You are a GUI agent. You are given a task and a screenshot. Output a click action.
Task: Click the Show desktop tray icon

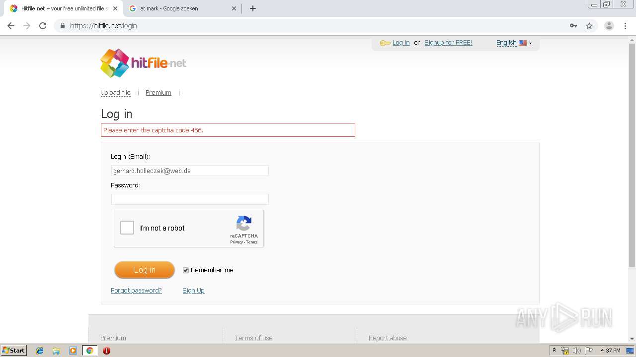click(x=630, y=351)
